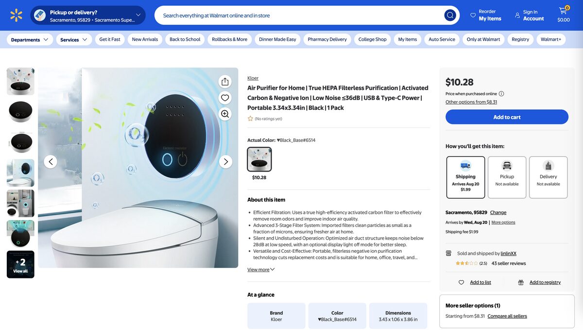583x330 pixels.
Task: Click the Kloer brand link
Action: [x=253, y=78]
